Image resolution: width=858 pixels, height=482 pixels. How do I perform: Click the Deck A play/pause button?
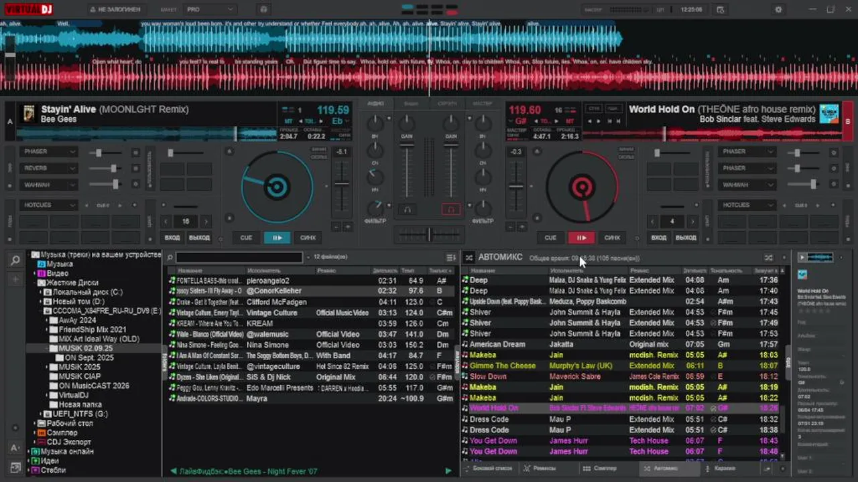(x=277, y=238)
